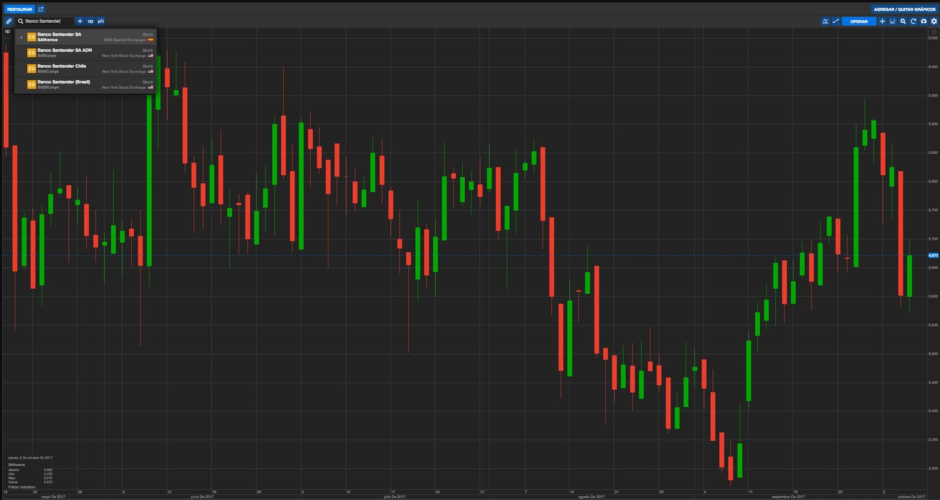
Task: Open the chart type candlestick selector
Action: point(101,22)
